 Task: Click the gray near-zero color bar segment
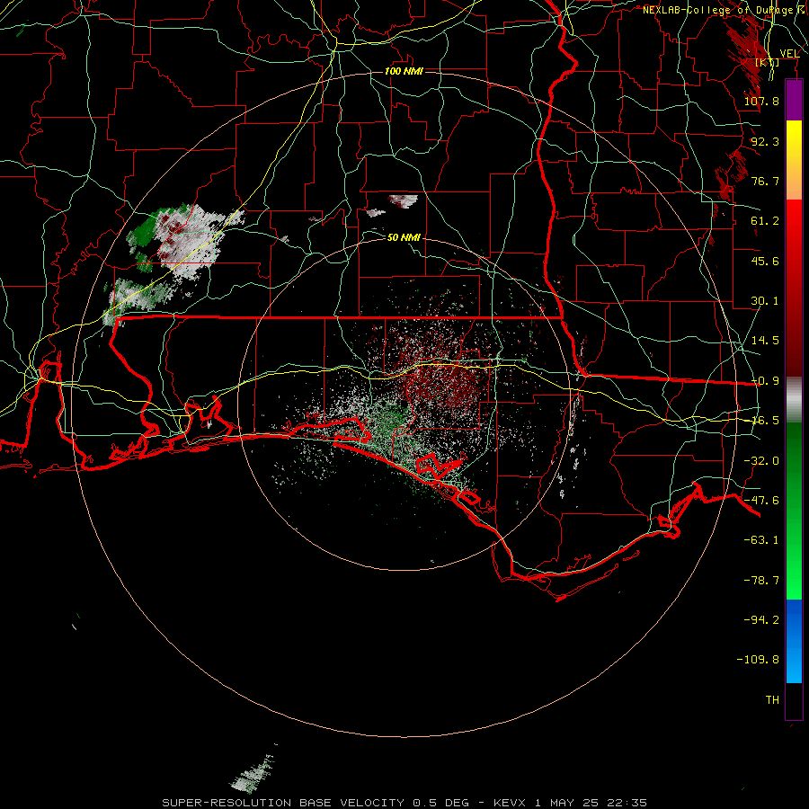coord(794,400)
